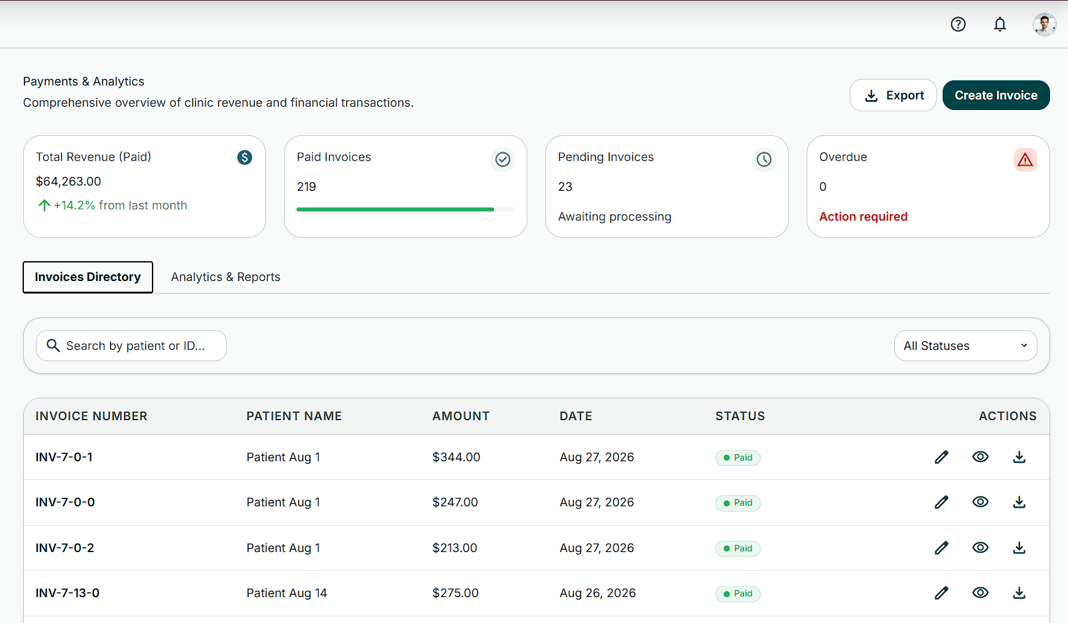Switch to Analytics & Reports tab
The height and width of the screenshot is (623, 1068).
[x=226, y=277]
